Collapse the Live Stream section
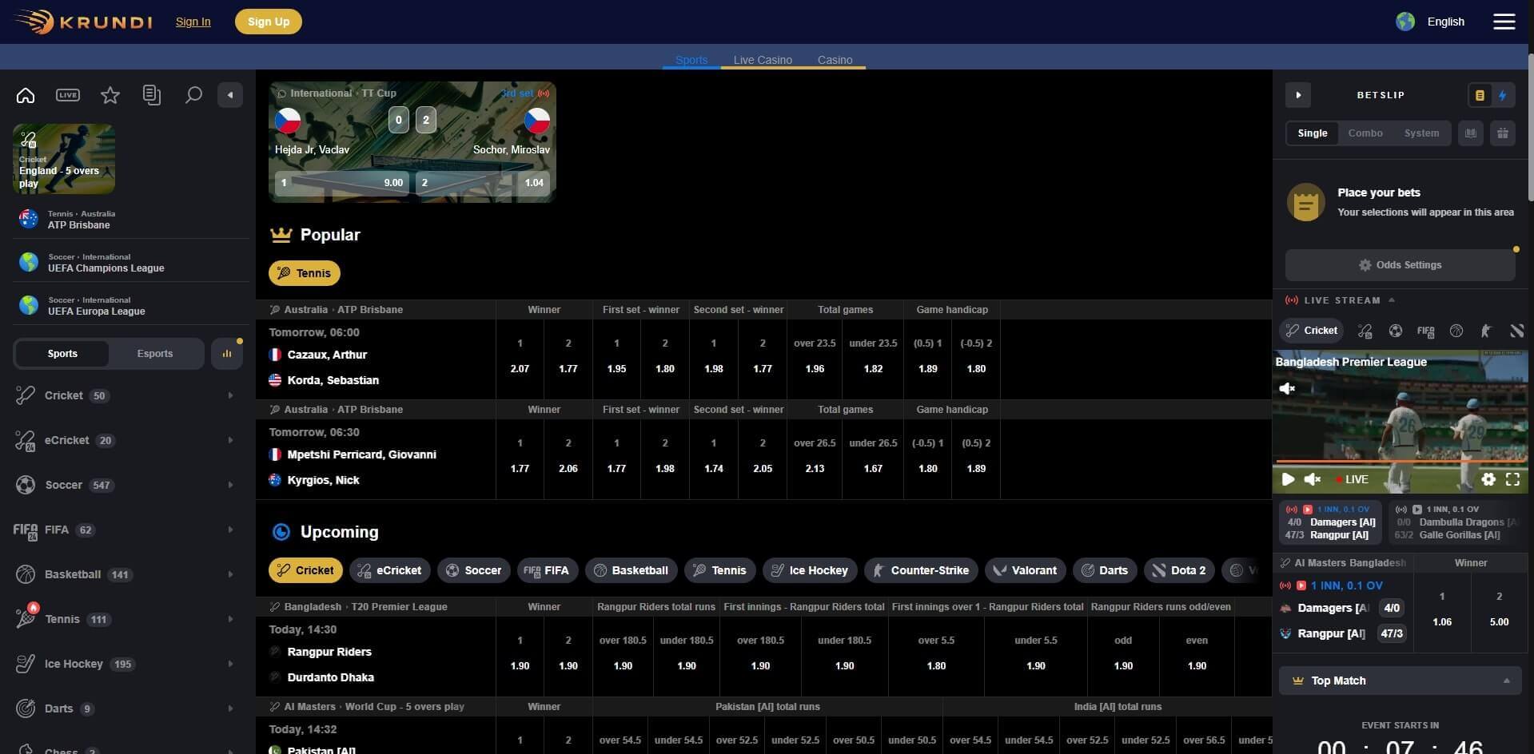 point(1392,300)
